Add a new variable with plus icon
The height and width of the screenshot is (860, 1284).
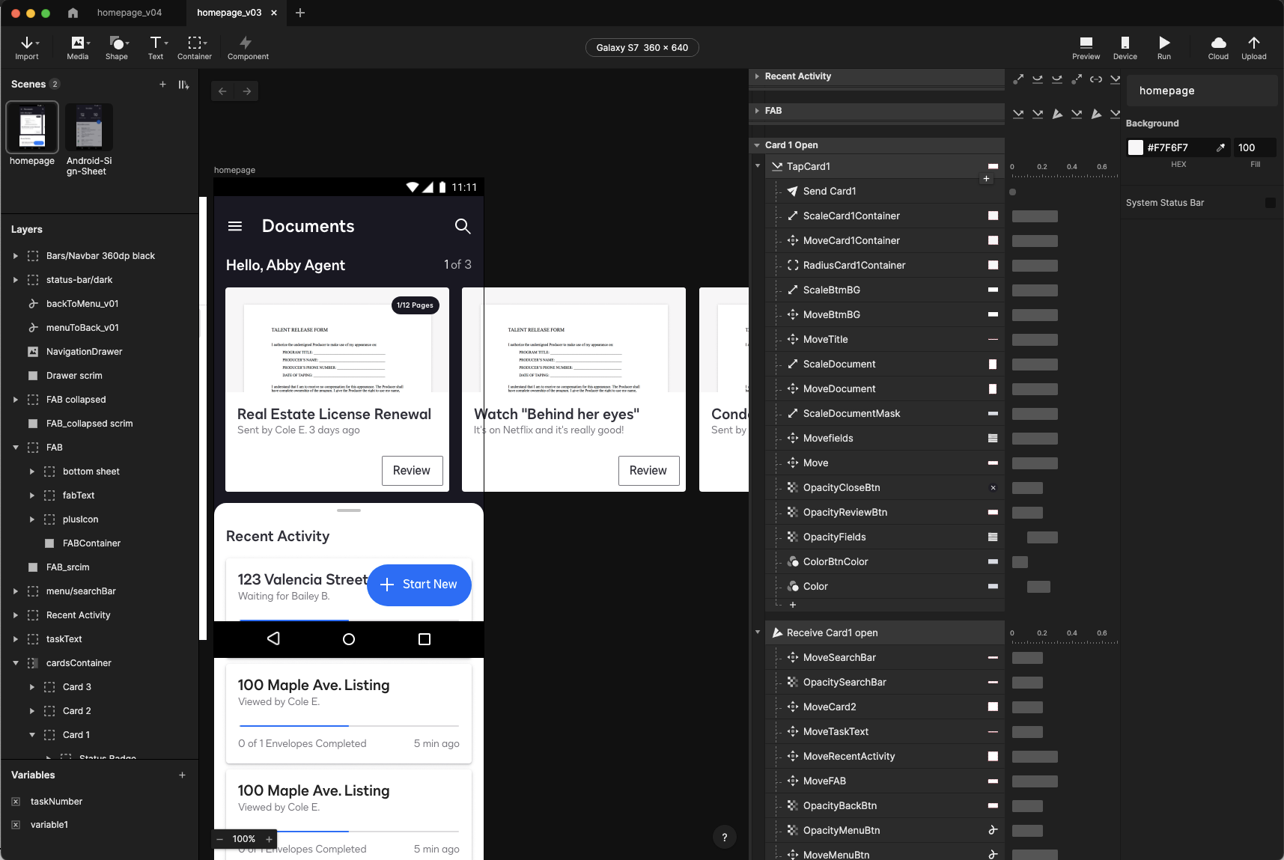182,775
